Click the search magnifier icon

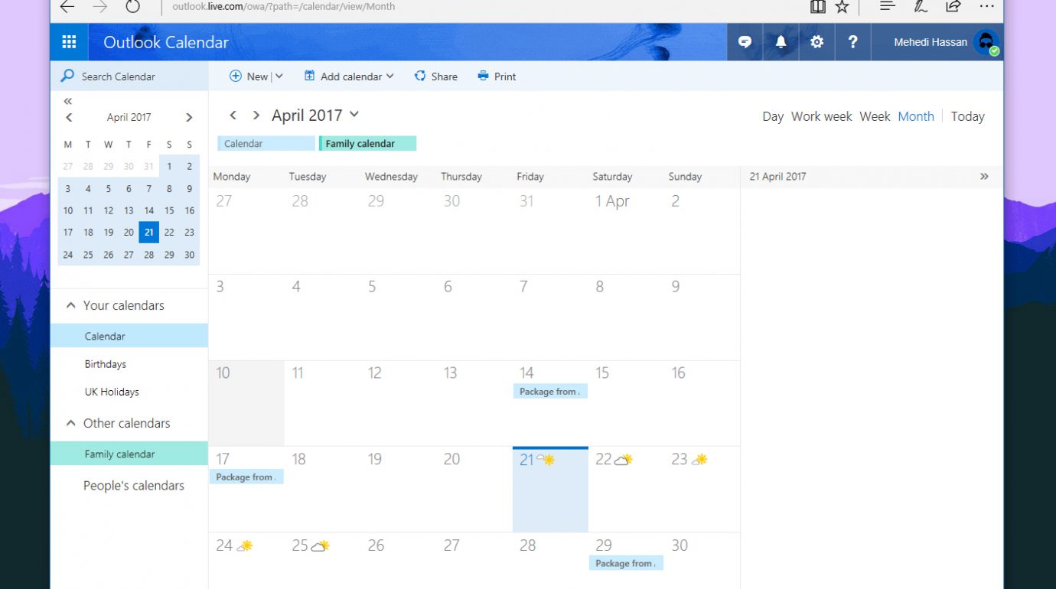point(68,76)
